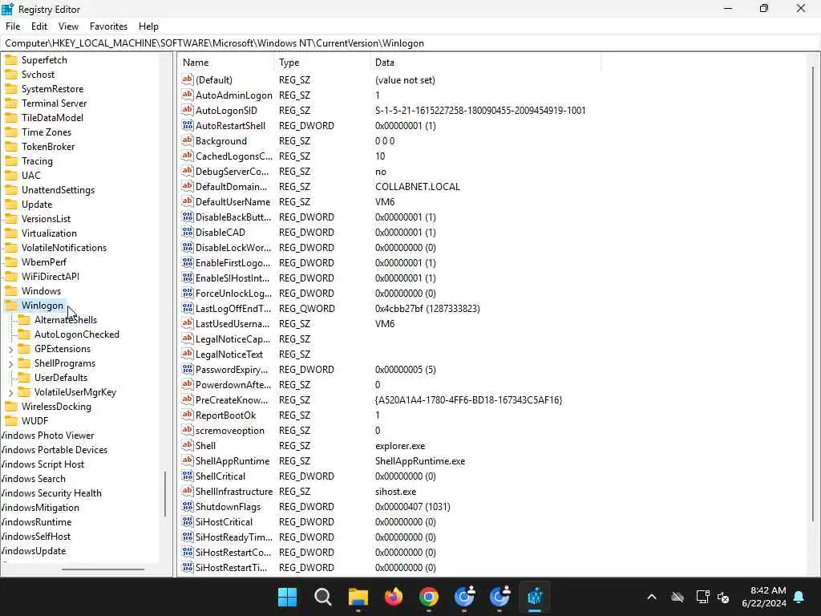This screenshot has height=616, width=821.
Task: Open Windows Start menu
Action: (288, 597)
